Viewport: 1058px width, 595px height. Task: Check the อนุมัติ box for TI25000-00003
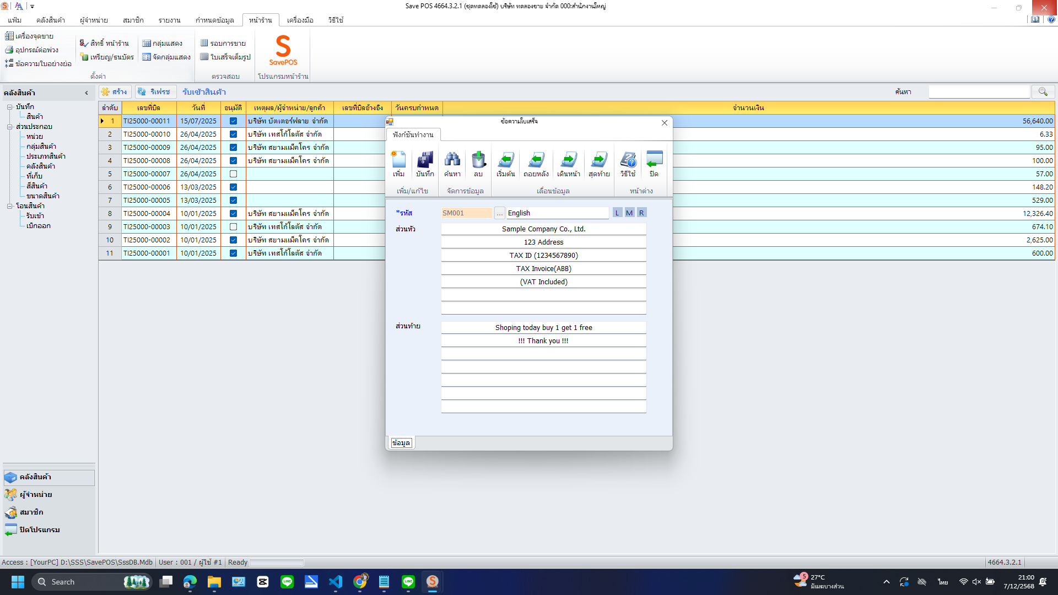[233, 226]
